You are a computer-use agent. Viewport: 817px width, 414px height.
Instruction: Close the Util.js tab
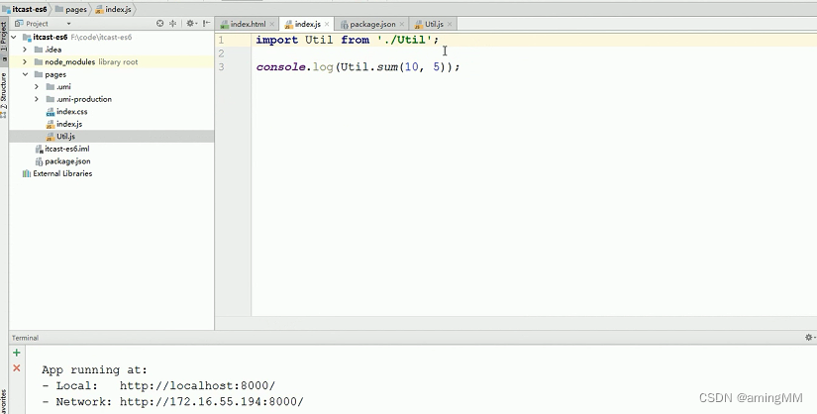click(450, 24)
